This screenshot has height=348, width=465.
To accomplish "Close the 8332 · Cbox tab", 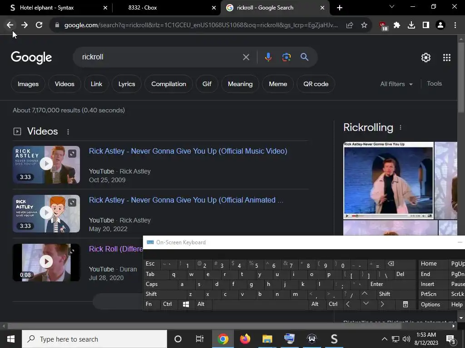I will pos(214,8).
